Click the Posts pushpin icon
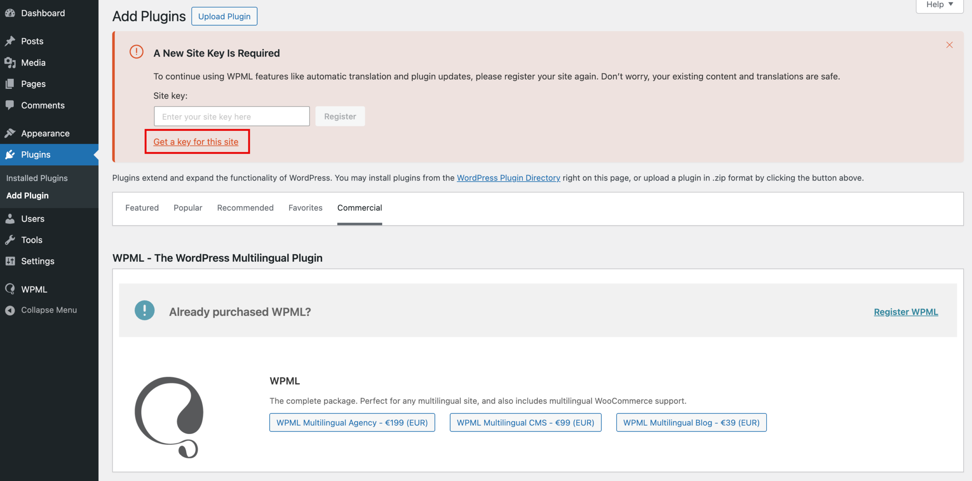 click(x=10, y=41)
